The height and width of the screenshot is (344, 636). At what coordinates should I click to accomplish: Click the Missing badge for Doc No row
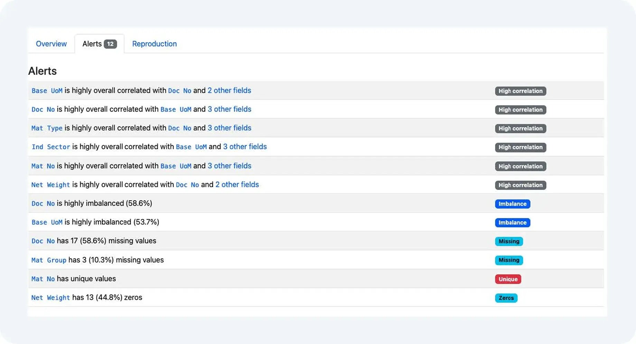click(x=509, y=241)
